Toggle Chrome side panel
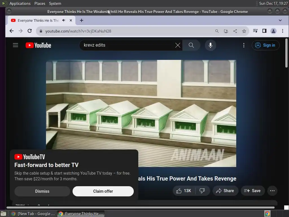This screenshot has height=217, width=289. coord(264,31)
